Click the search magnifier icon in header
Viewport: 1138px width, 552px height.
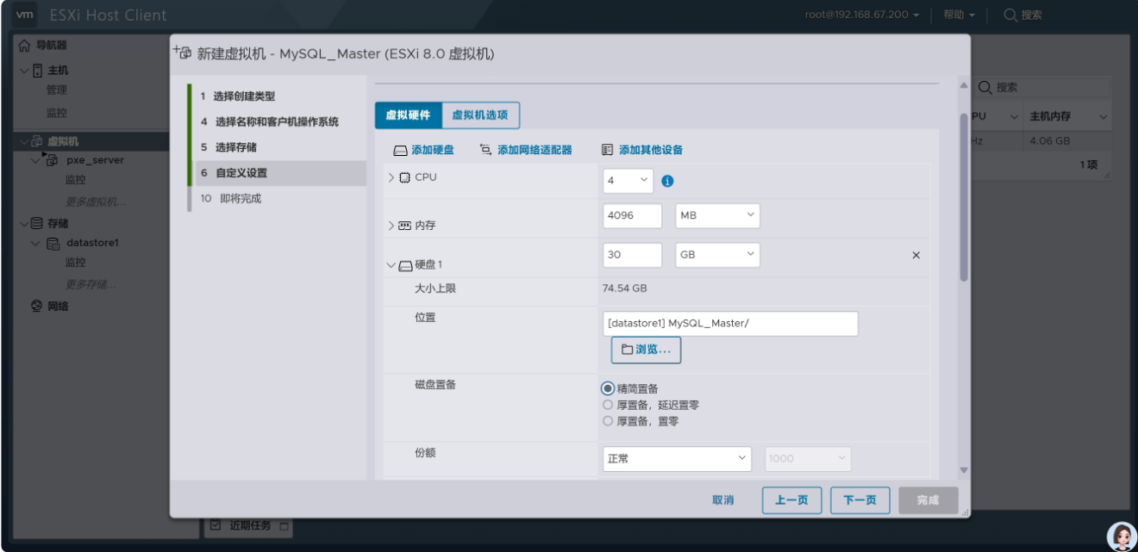pos(1010,15)
